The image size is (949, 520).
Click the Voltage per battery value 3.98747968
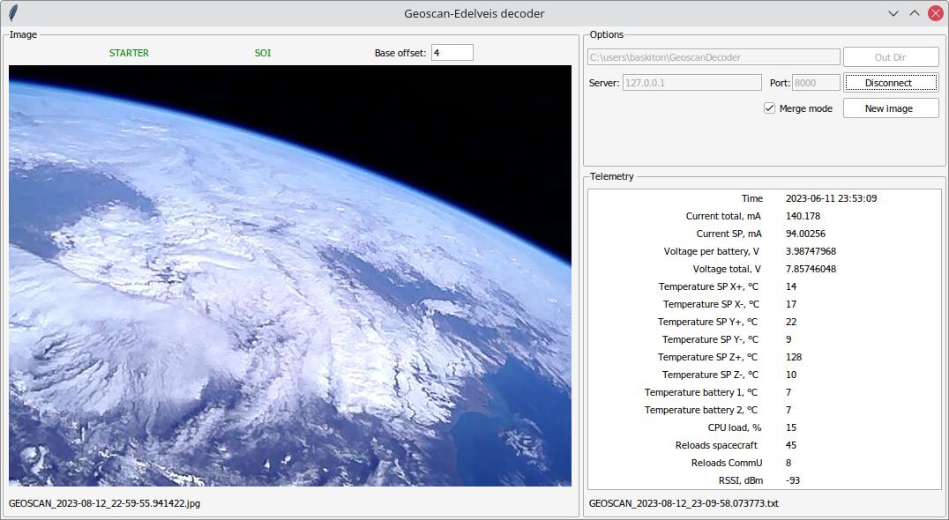811,251
